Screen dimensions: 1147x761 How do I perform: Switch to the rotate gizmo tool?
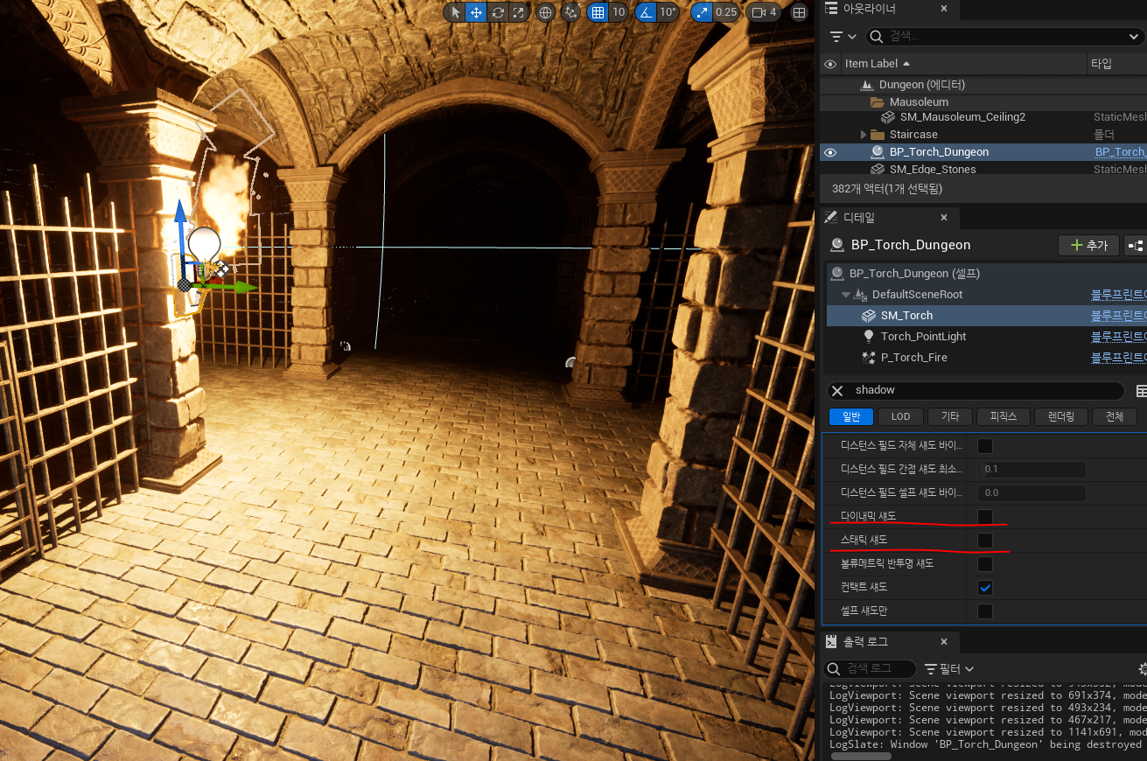pyautogui.click(x=498, y=12)
